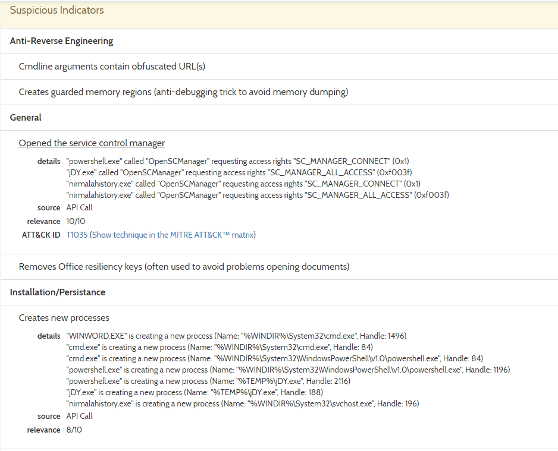Click the Installation/Persistance category heading
The image size is (558, 451).
[x=58, y=292]
